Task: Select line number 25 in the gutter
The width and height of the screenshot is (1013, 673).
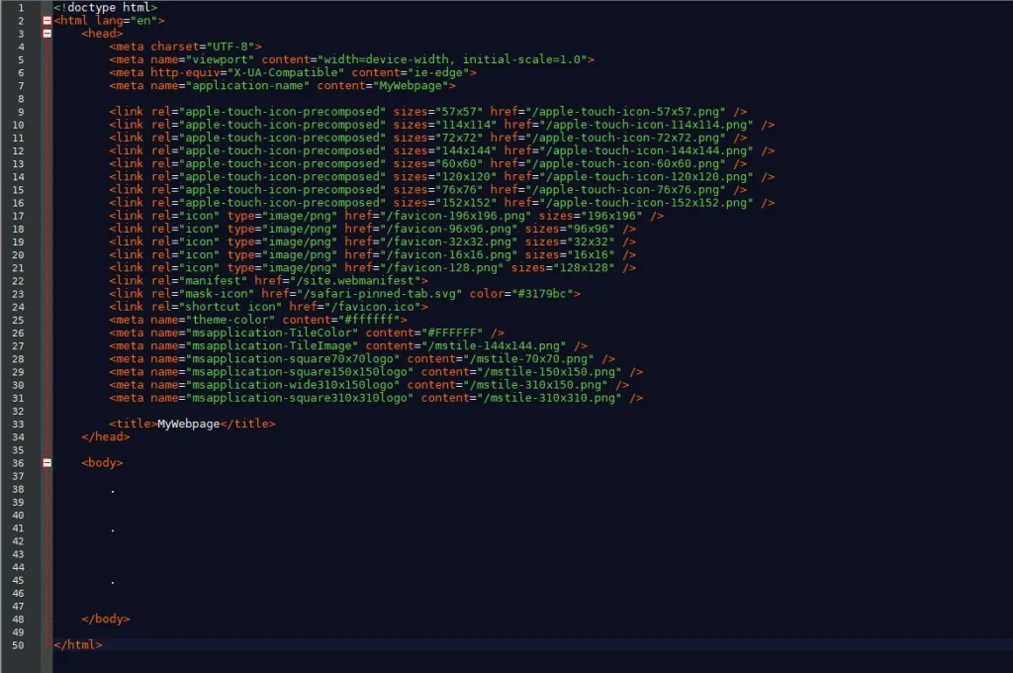Action: click(x=20, y=320)
